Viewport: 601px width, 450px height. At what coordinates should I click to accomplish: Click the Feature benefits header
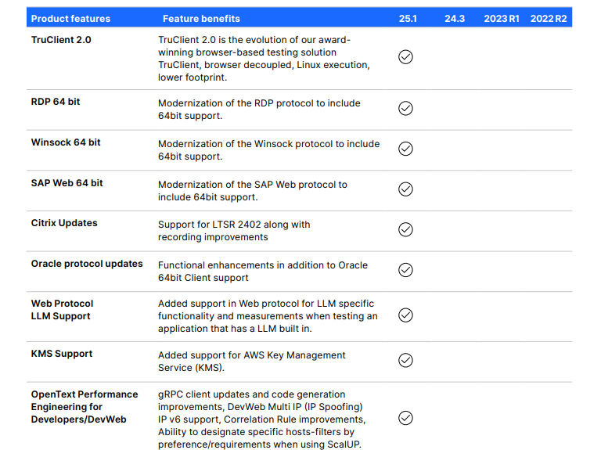[201, 18]
